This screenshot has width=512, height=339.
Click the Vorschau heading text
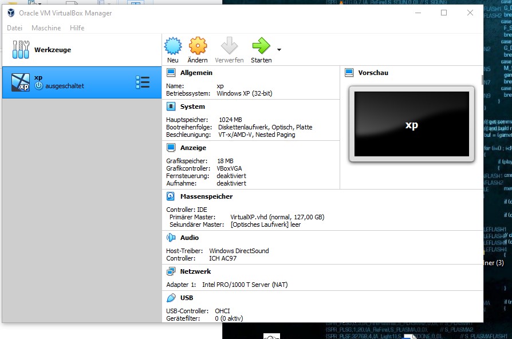tap(373, 73)
